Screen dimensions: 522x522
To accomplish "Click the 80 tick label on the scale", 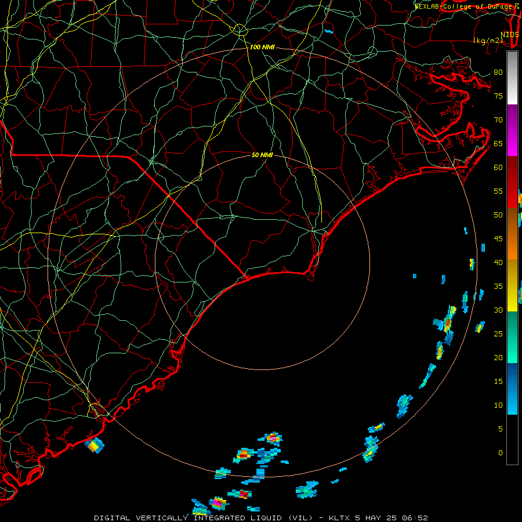I will click(x=498, y=72).
